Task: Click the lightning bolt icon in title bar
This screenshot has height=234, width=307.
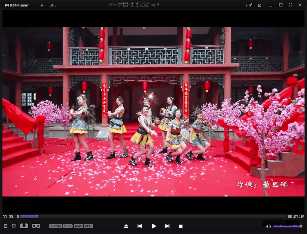Action: (x=42, y=5)
